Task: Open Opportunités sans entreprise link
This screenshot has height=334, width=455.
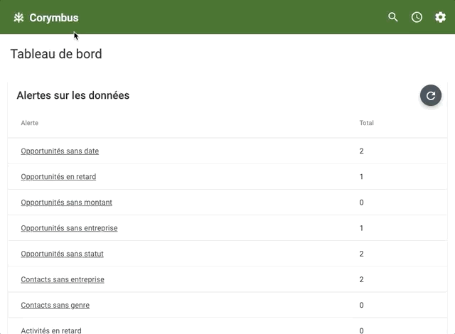Action: point(69,228)
